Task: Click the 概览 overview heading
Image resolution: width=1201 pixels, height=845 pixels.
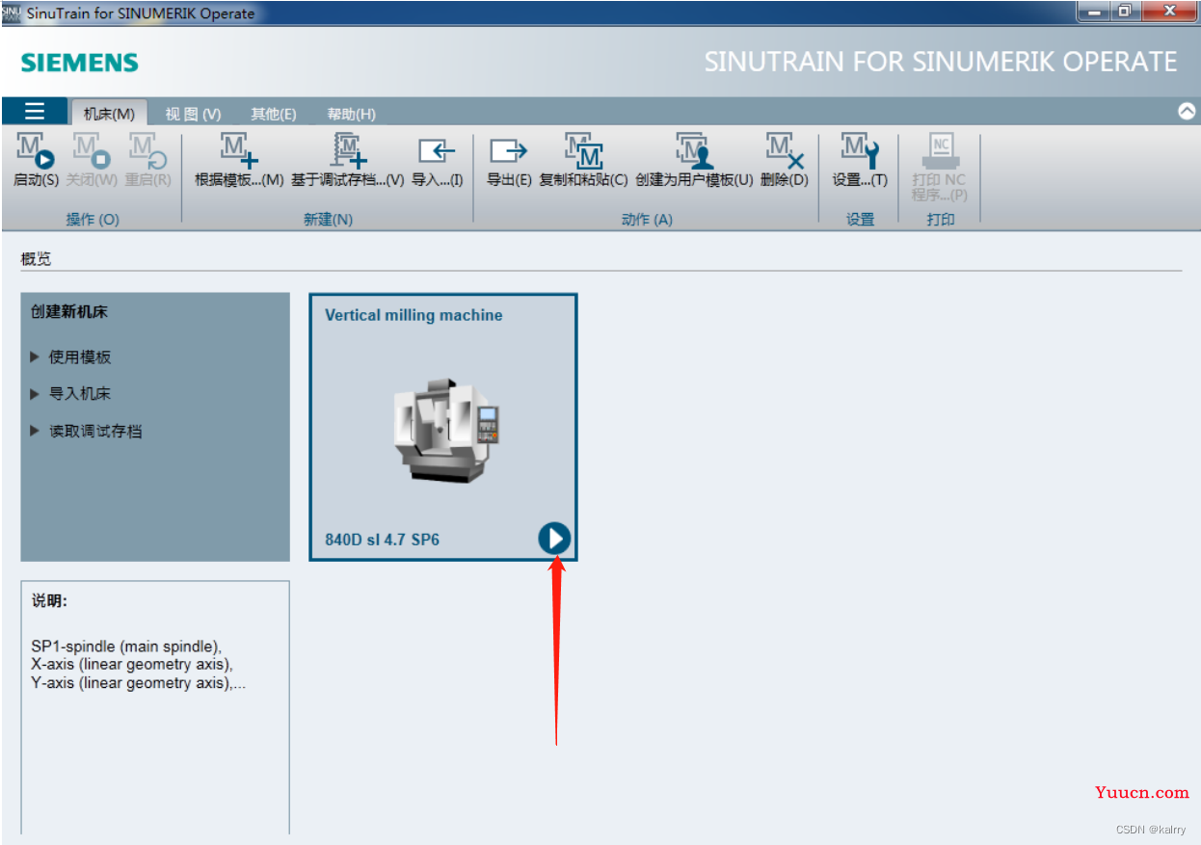Action: pyautogui.click(x=36, y=259)
